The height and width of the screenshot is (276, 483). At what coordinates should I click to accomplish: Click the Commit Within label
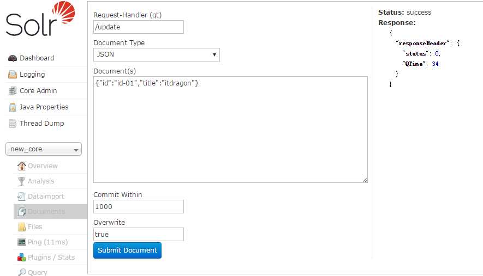[x=118, y=194]
